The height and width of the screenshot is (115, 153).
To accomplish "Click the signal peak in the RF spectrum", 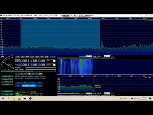I will pos(102,42).
